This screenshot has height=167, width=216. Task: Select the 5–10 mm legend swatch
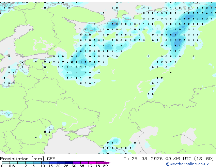pyautogui.click(x=37, y=163)
